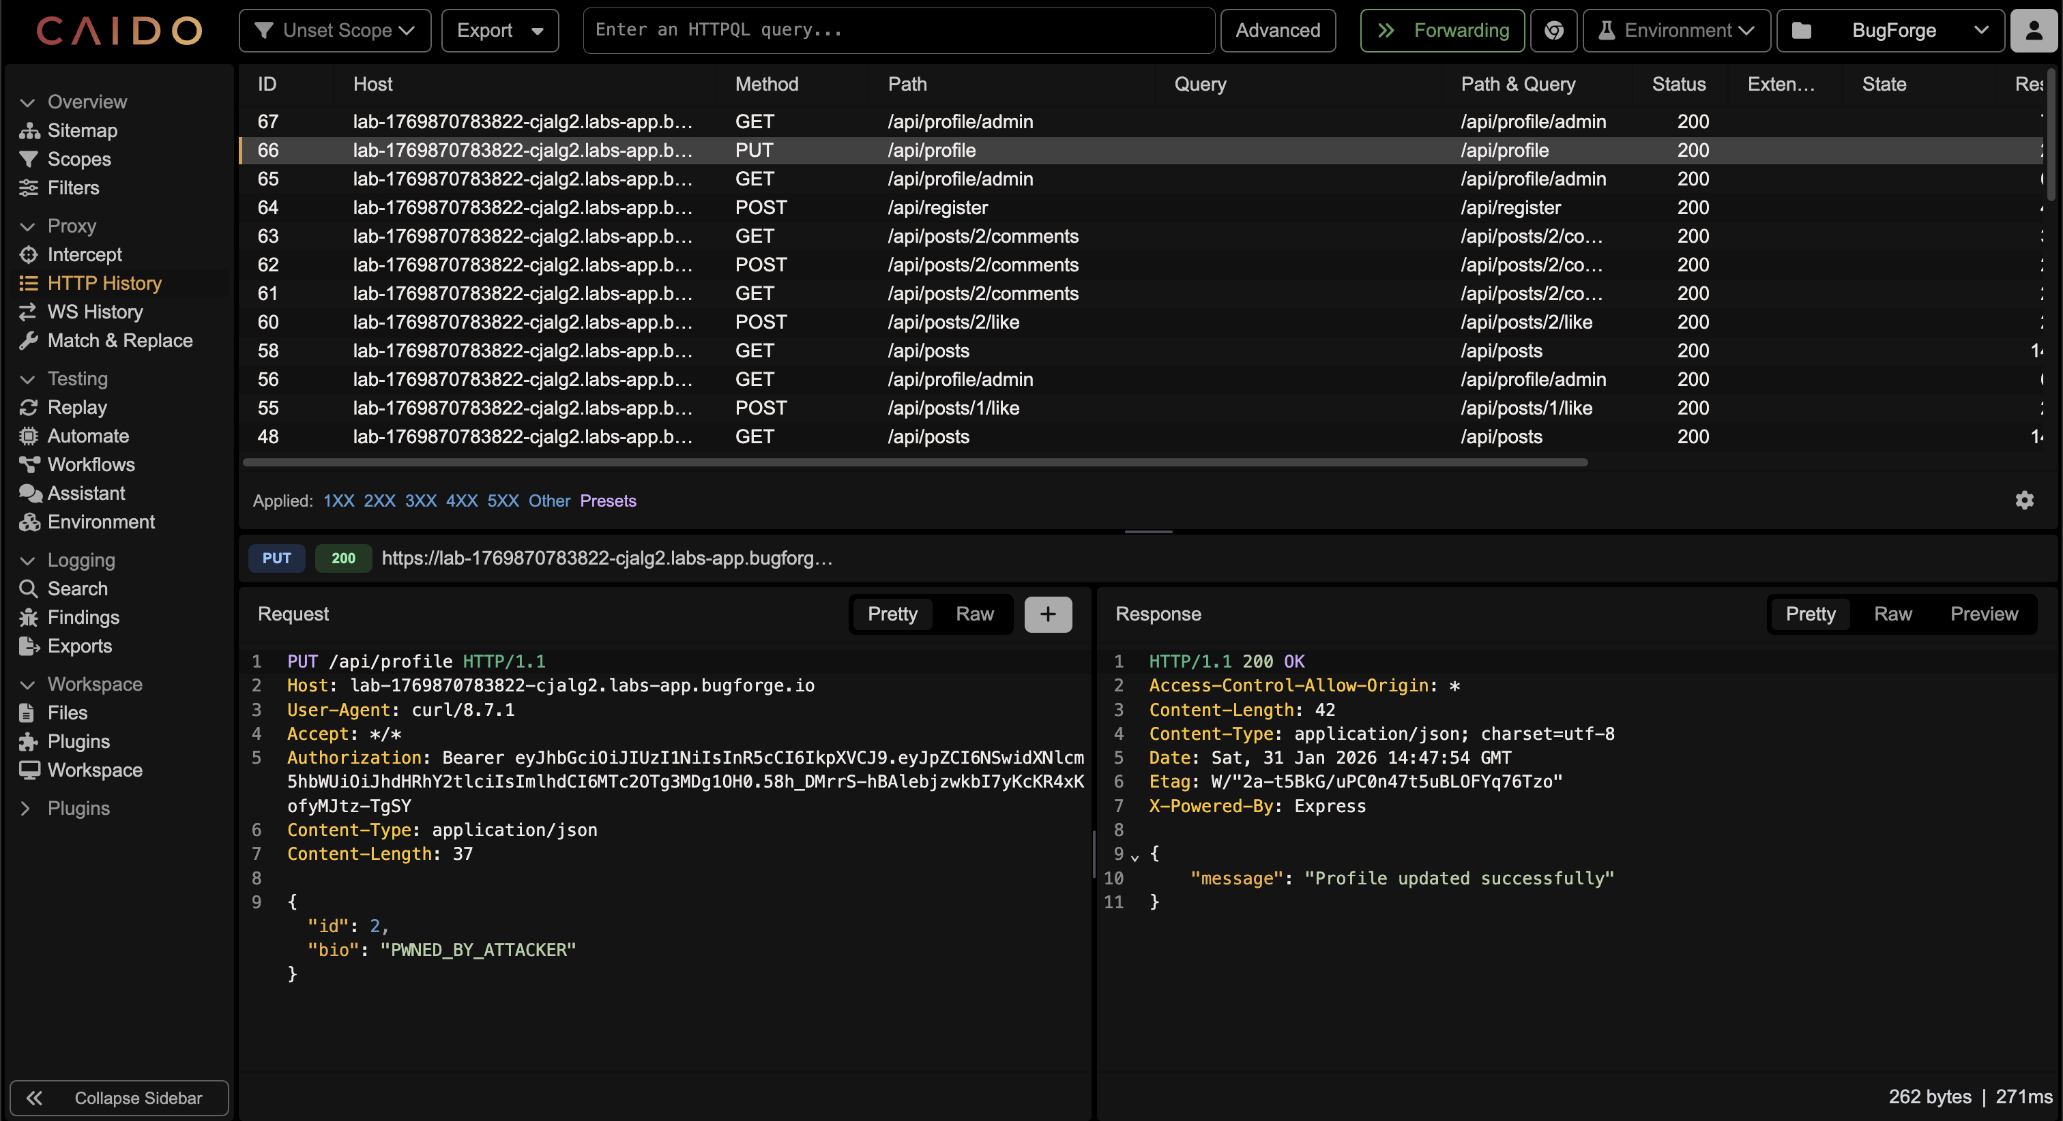The width and height of the screenshot is (2063, 1121).
Task: Open the Findings bug icon
Action: [x=29, y=617]
